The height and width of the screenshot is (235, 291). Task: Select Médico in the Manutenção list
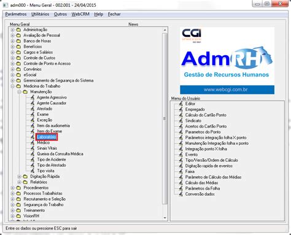[44, 142]
